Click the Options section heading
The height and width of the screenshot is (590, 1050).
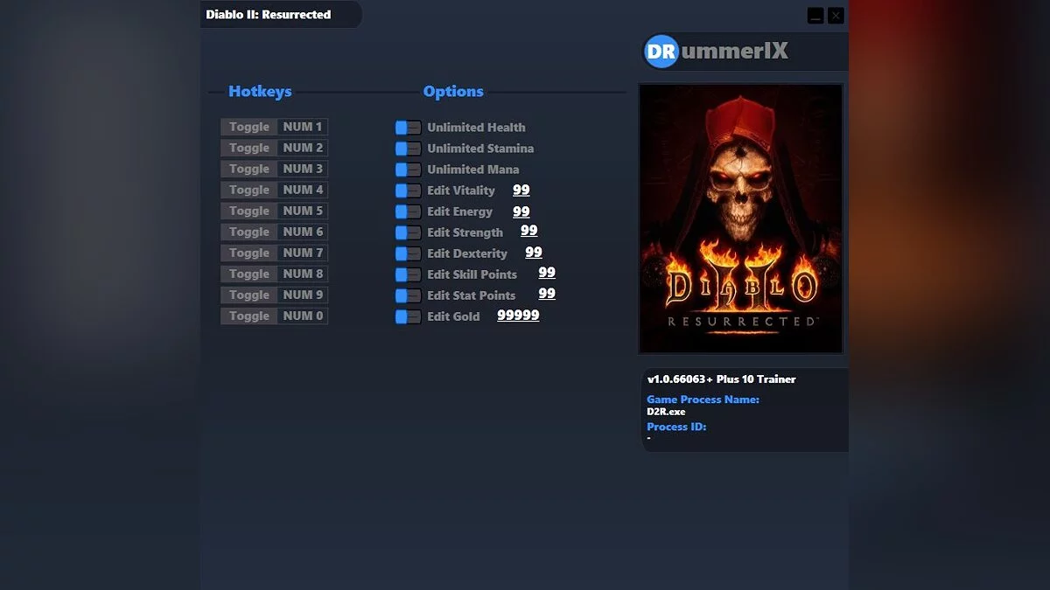click(453, 91)
